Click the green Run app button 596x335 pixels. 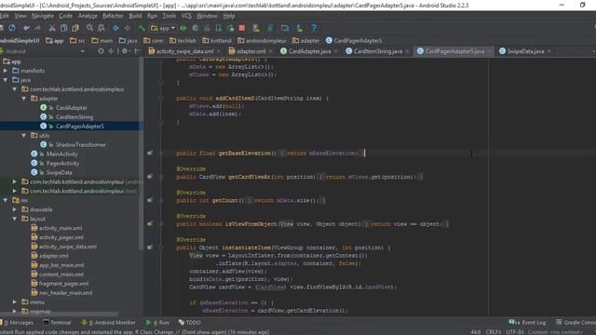pos(183,28)
